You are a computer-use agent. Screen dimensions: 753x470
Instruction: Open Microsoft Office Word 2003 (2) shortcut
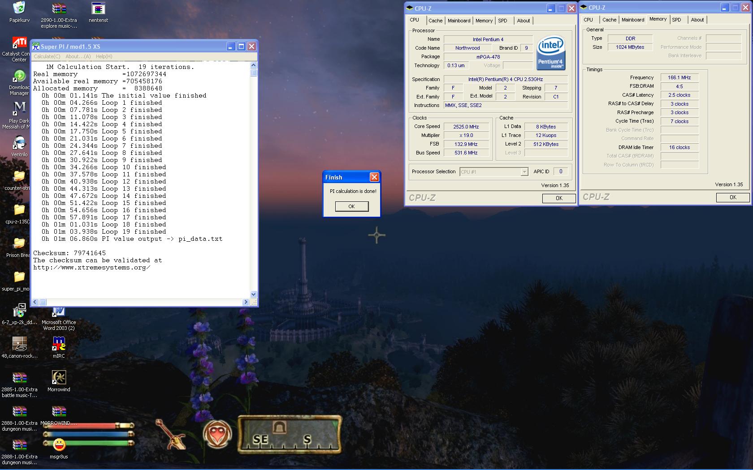59,312
